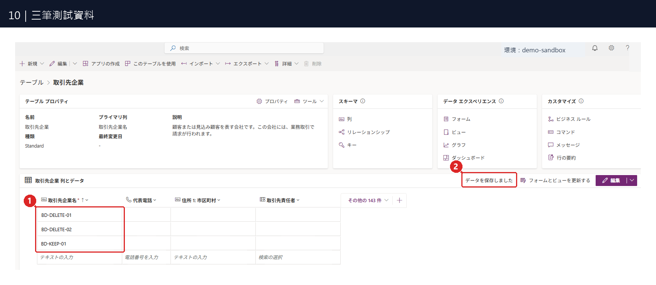Click the 削除 trash button
Image resolution: width=656 pixels, height=285 pixels.
pos(313,64)
